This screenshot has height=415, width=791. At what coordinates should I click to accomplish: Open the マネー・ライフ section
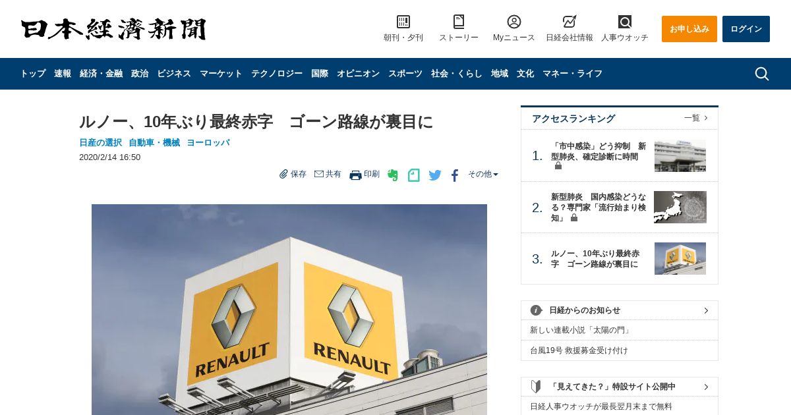click(573, 74)
